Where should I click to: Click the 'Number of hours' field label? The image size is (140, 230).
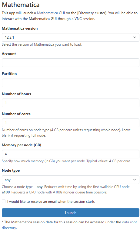[x=16, y=94]
